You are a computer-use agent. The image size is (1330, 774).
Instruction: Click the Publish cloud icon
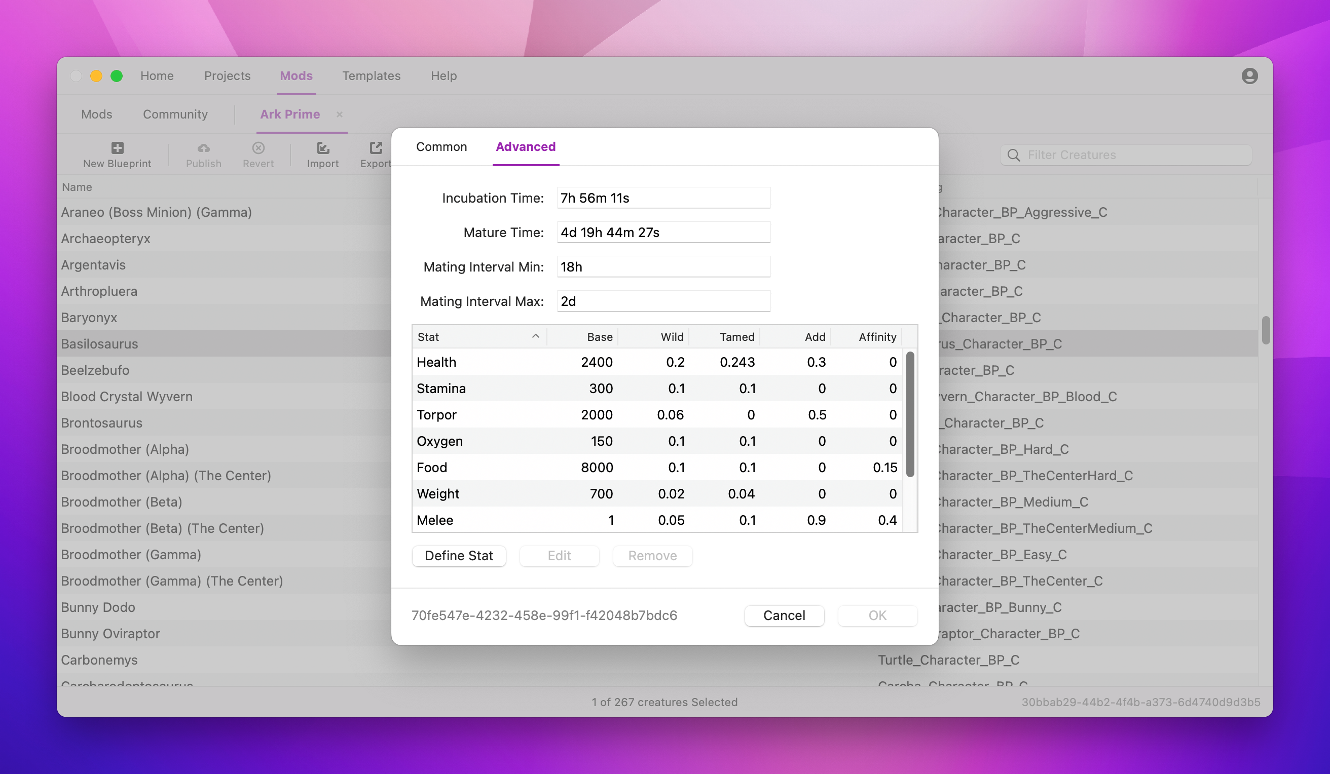(203, 148)
